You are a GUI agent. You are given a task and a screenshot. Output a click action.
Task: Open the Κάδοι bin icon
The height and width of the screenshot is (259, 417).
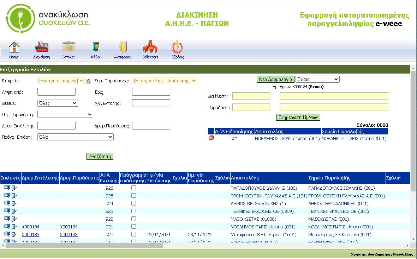click(96, 47)
